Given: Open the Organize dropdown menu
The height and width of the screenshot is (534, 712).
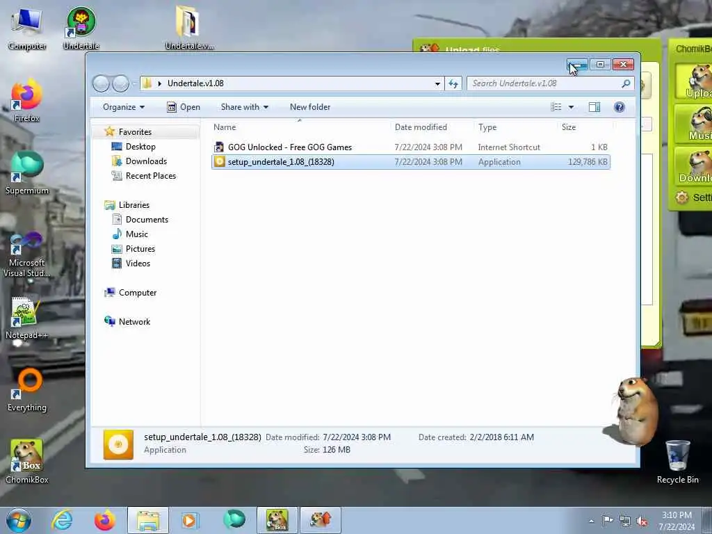Looking at the screenshot, I should (124, 107).
